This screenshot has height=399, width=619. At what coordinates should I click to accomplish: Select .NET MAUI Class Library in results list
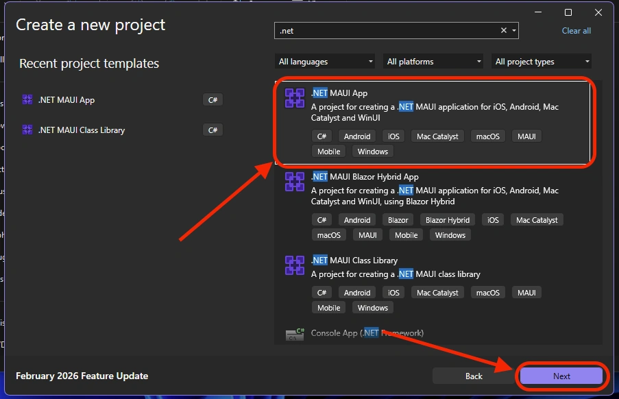(x=354, y=261)
